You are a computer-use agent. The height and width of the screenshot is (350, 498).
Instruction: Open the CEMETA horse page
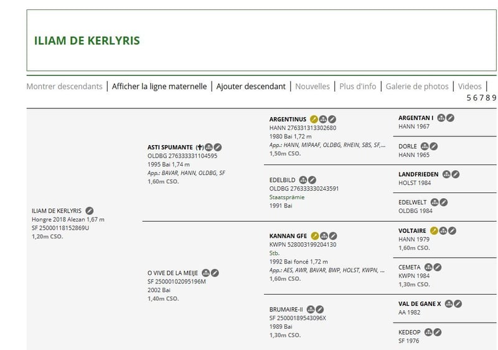pyautogui.click(x=410, y=267)
